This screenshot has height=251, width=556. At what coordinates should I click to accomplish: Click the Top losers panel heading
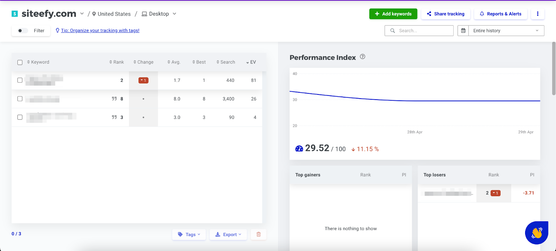(x=434, y=175)
